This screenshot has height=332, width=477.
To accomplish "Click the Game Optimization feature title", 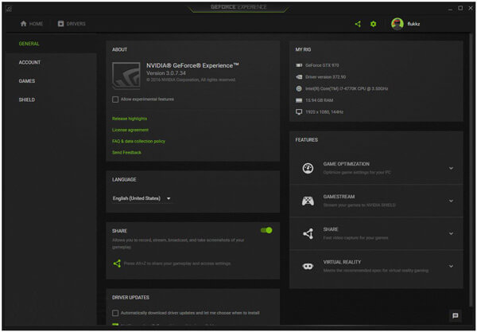I will click(x=346, y=164).
